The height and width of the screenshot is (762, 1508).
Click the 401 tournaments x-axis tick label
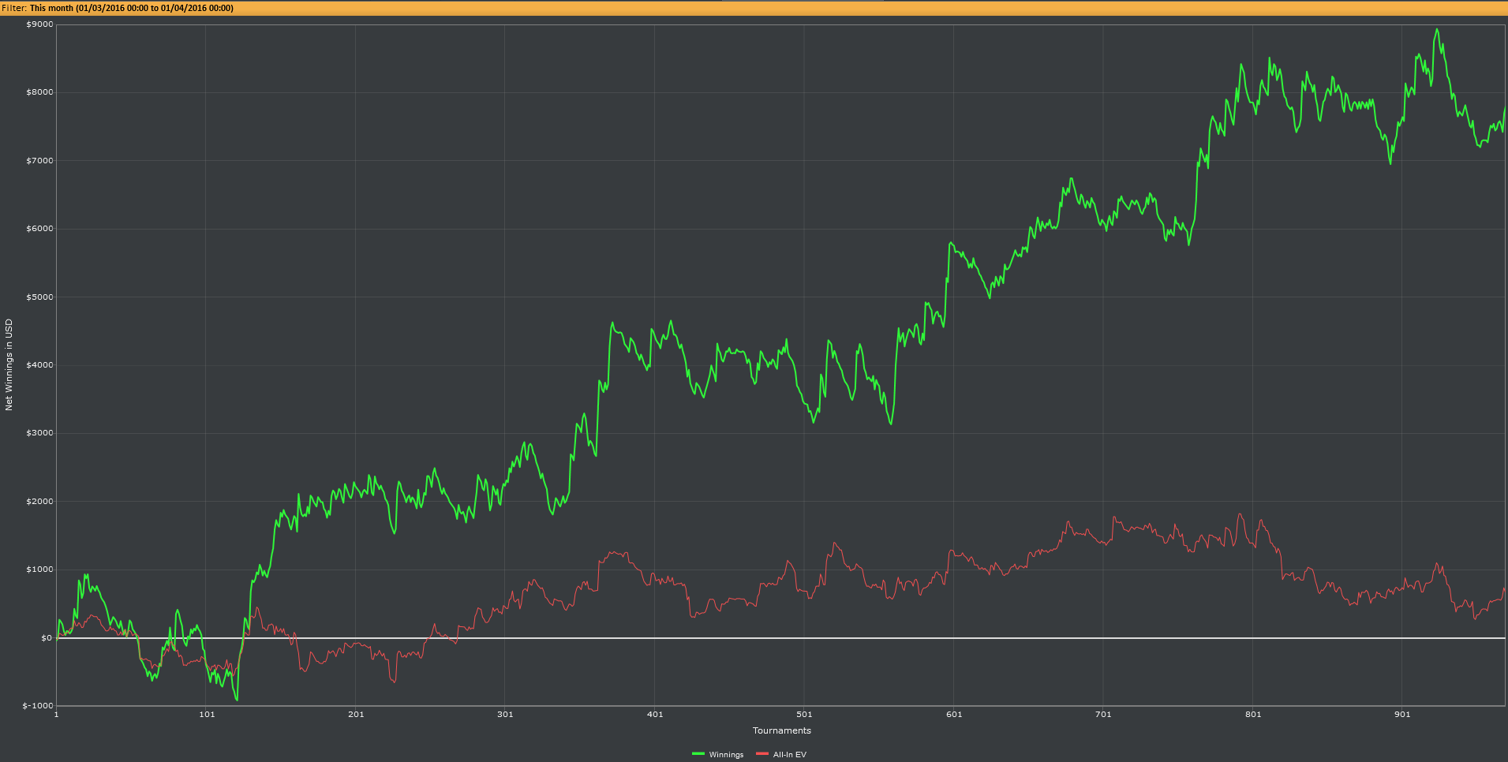pos(655,715)
